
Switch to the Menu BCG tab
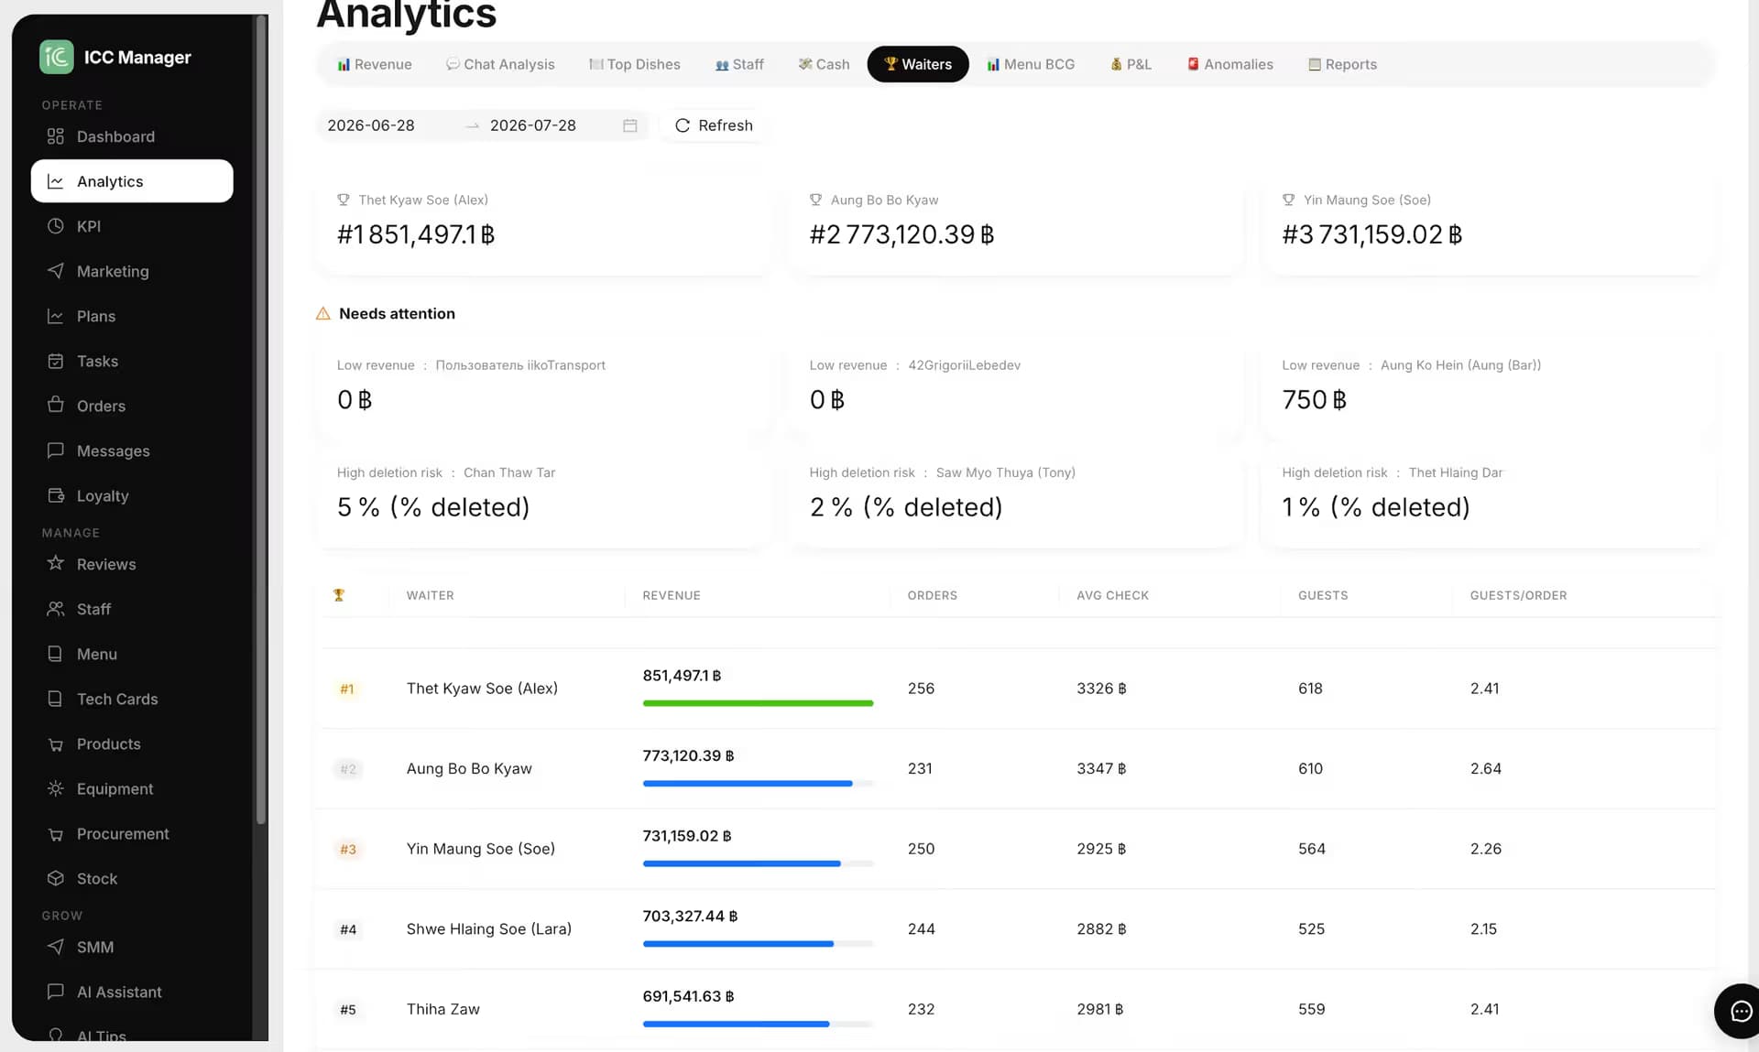point(1031,64)
